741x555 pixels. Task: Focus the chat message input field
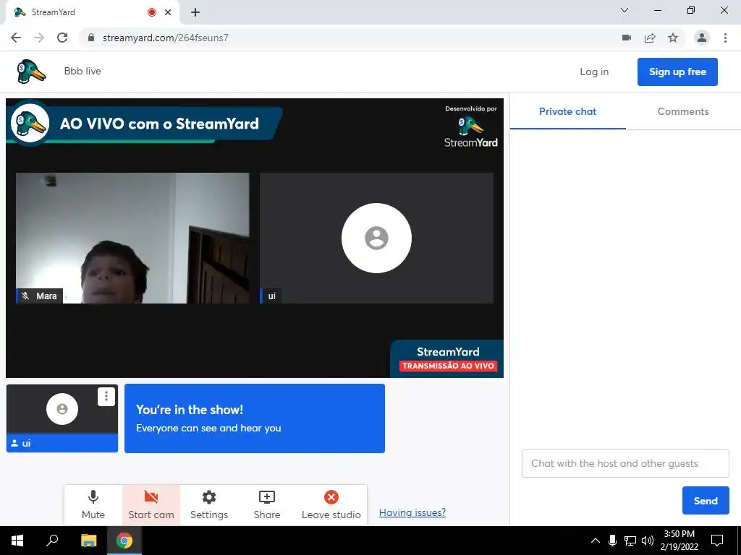(x=625, y=463)
